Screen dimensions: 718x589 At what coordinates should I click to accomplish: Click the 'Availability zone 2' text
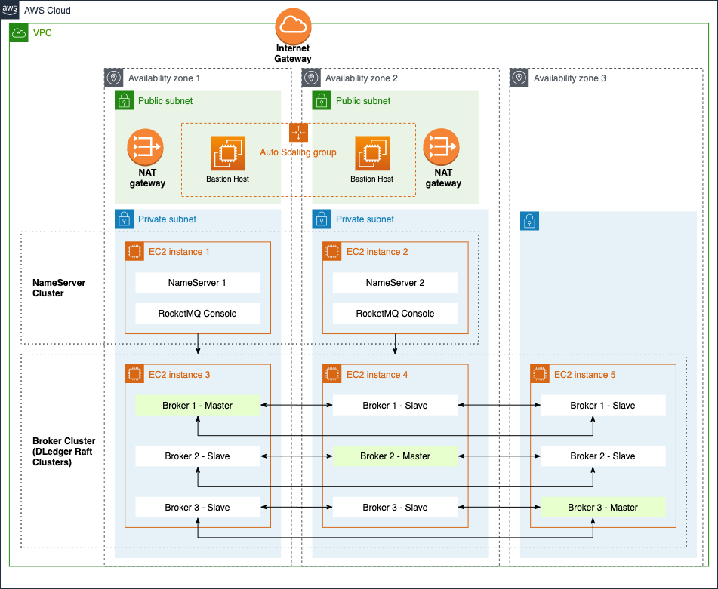coord(362,78)
